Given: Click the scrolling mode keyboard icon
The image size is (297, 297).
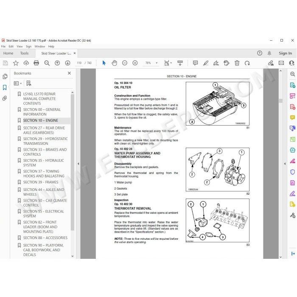Looking at the screenshot, I should (x=180, y=63).
